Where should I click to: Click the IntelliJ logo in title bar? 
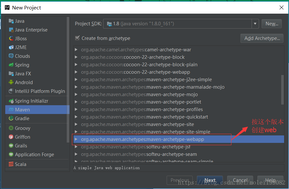click(x=7, y=7)
